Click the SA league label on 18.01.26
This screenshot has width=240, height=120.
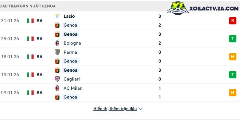[x=40, y=57]
